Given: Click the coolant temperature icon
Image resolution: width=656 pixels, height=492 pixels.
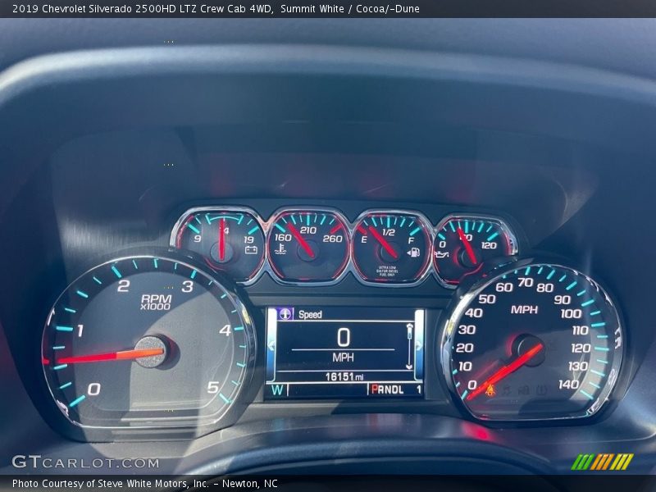Looking at the screenshot, I should pyautogui.click(x=280, y=249).
